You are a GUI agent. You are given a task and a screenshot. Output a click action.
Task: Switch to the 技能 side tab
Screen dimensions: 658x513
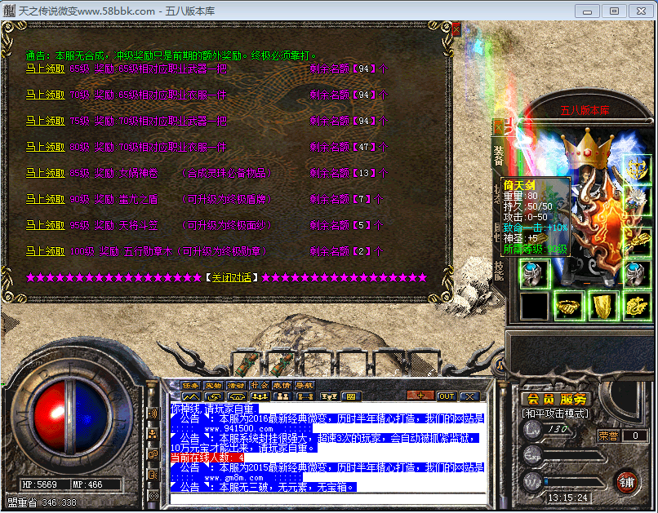pos(499,271)
